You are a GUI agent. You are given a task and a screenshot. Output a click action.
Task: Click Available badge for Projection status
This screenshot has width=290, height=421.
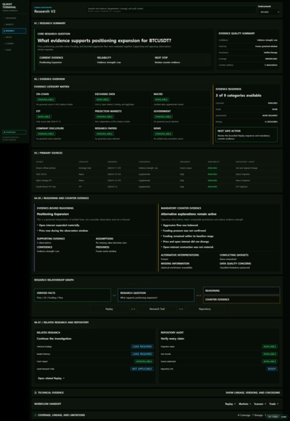click(269, 347)
